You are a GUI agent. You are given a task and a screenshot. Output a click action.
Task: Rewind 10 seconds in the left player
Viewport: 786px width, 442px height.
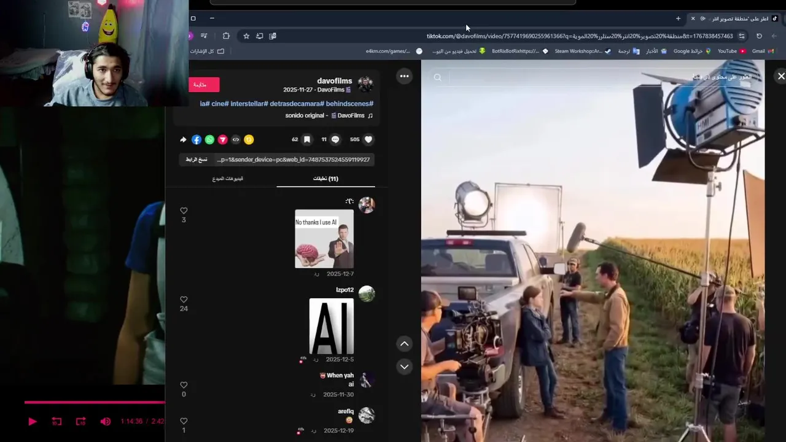(56, 421)
